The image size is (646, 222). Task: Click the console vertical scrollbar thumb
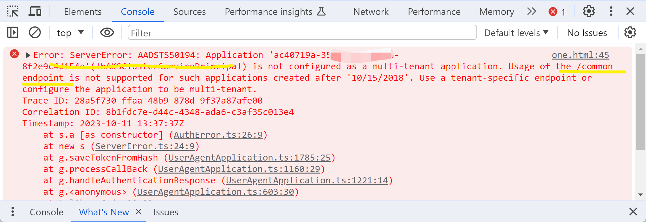(640, 101)
